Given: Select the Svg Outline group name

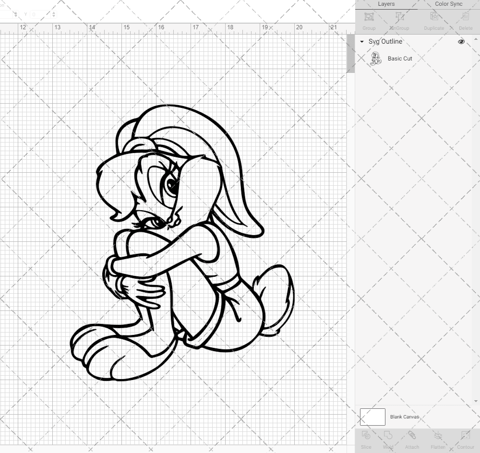Looking at the screenshot, I should pyautogui.click(x=385, y=41).
